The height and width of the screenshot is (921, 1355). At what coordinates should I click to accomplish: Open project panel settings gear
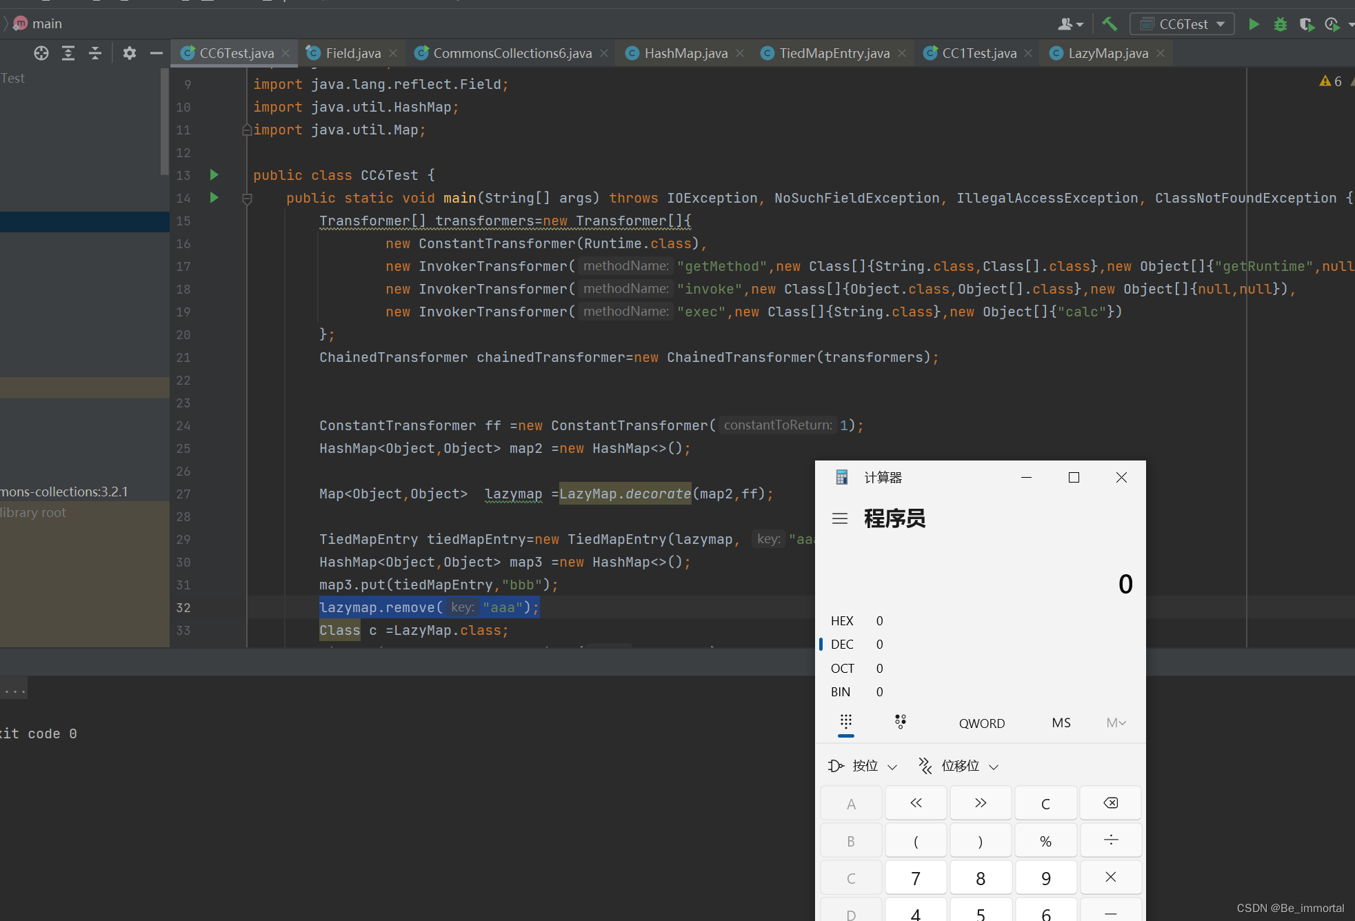[x=129, y=53]
